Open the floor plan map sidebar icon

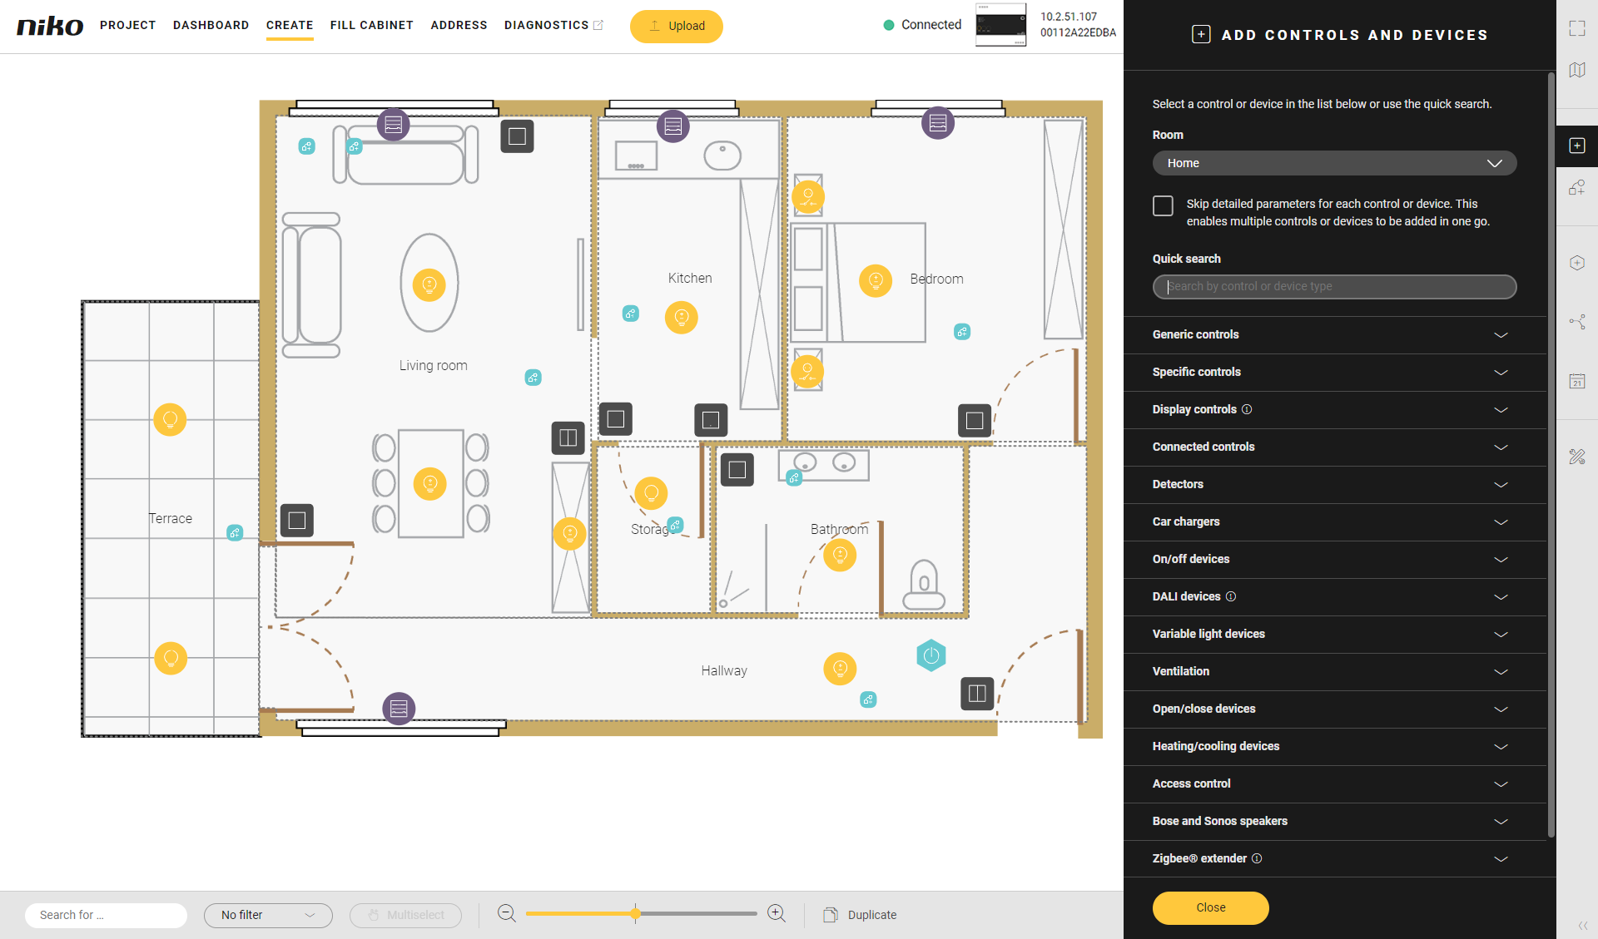point(1577,70)
